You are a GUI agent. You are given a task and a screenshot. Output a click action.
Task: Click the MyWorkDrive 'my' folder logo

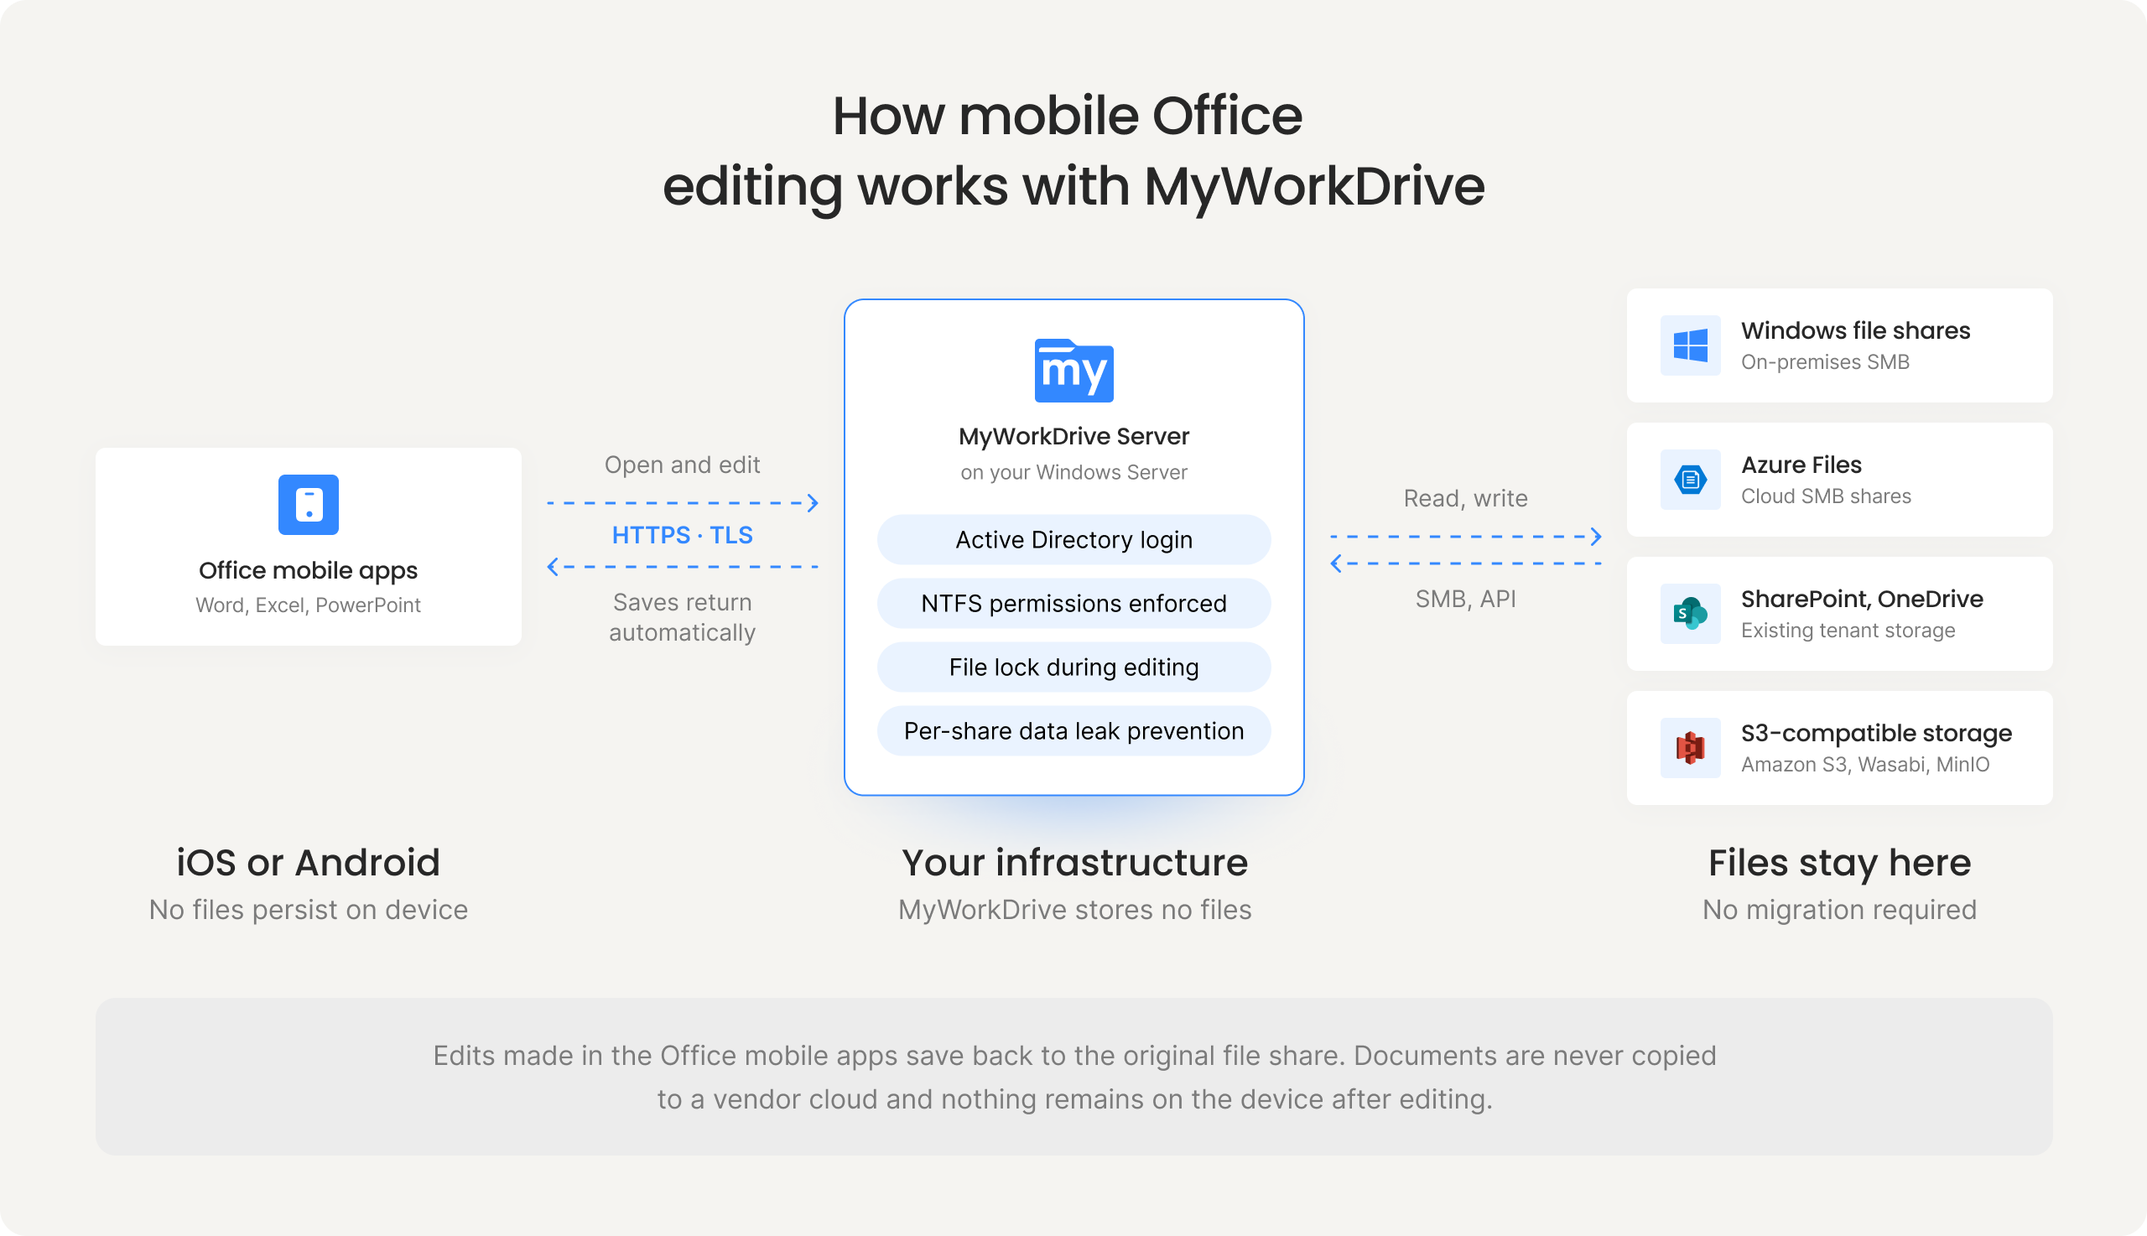click(1074, 371)
